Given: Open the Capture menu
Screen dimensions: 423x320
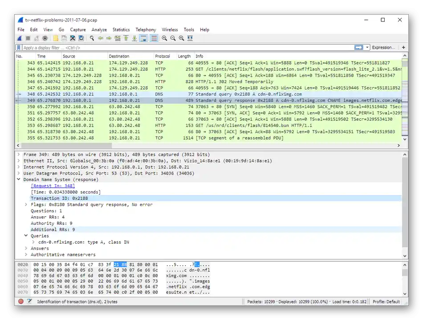Looking at the screenshot, I should (77, 30).
